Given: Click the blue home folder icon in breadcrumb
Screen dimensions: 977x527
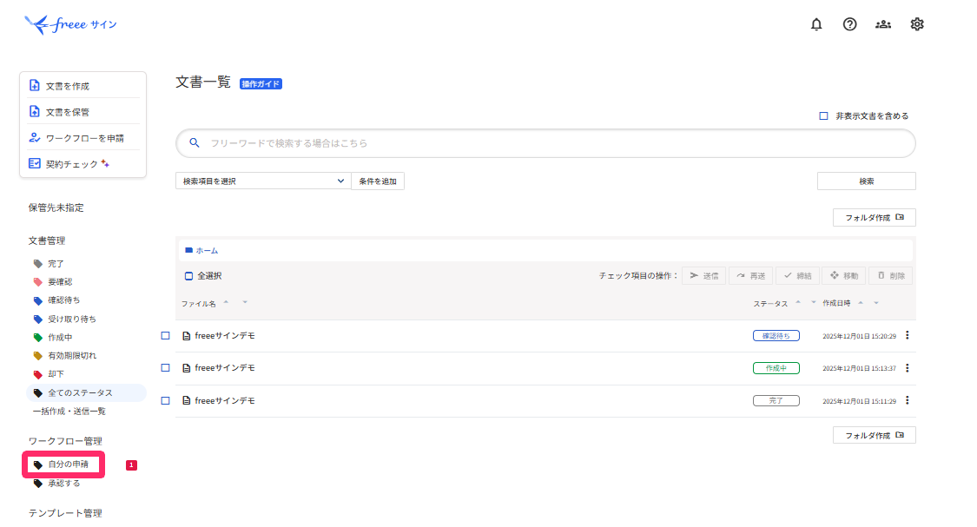Looking at the screenshot, I should pyautogui.click(x=188, y=250).
